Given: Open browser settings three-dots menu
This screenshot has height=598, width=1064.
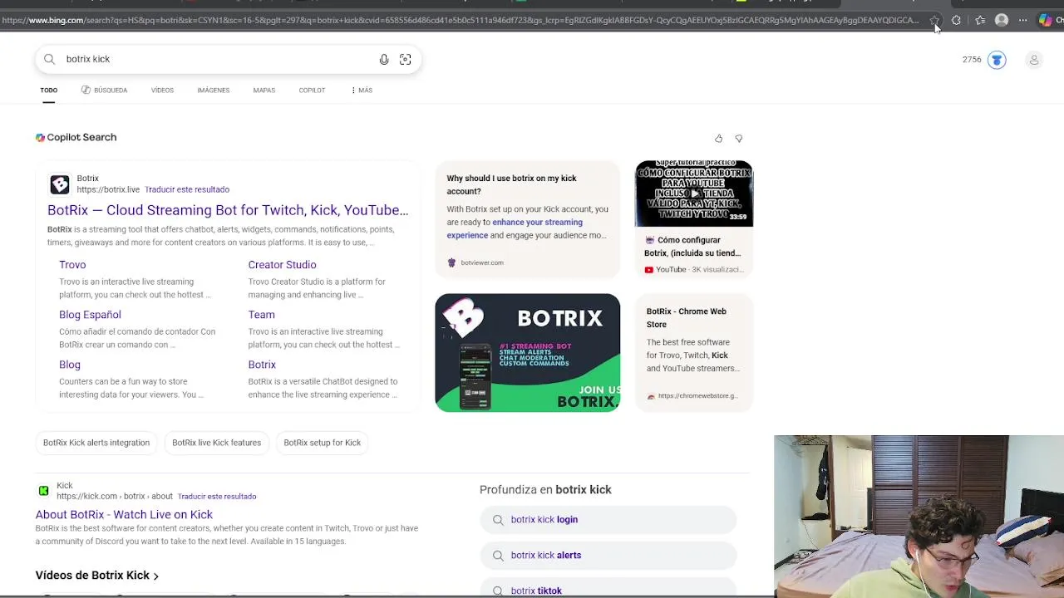Looking at the screenshot, I should point(1023,20).
